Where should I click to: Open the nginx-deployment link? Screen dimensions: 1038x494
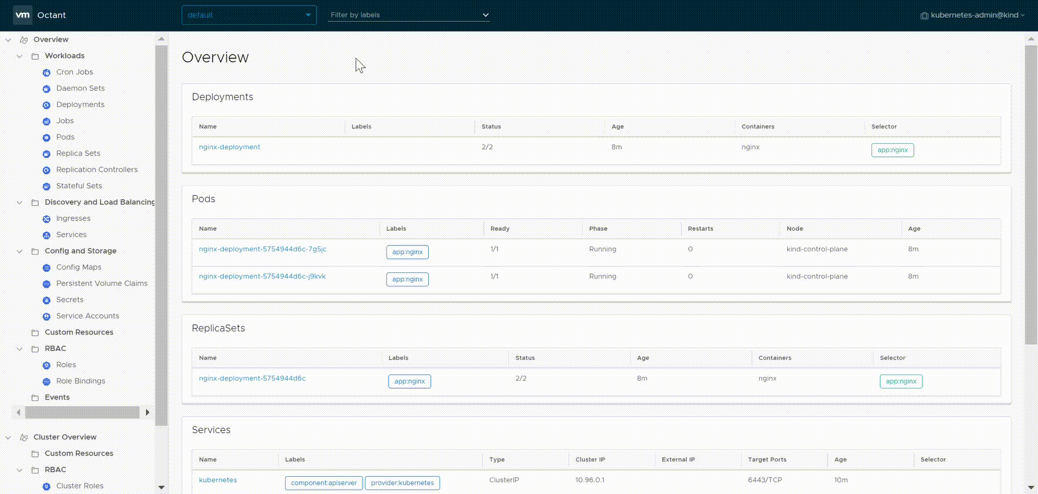click(x=229, y=146)
